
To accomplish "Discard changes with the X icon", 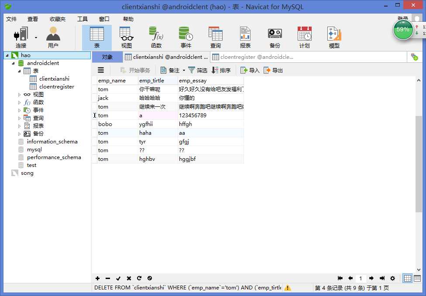I will (x=129, y=278).
